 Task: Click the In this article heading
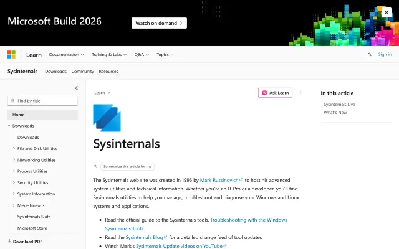337,93
